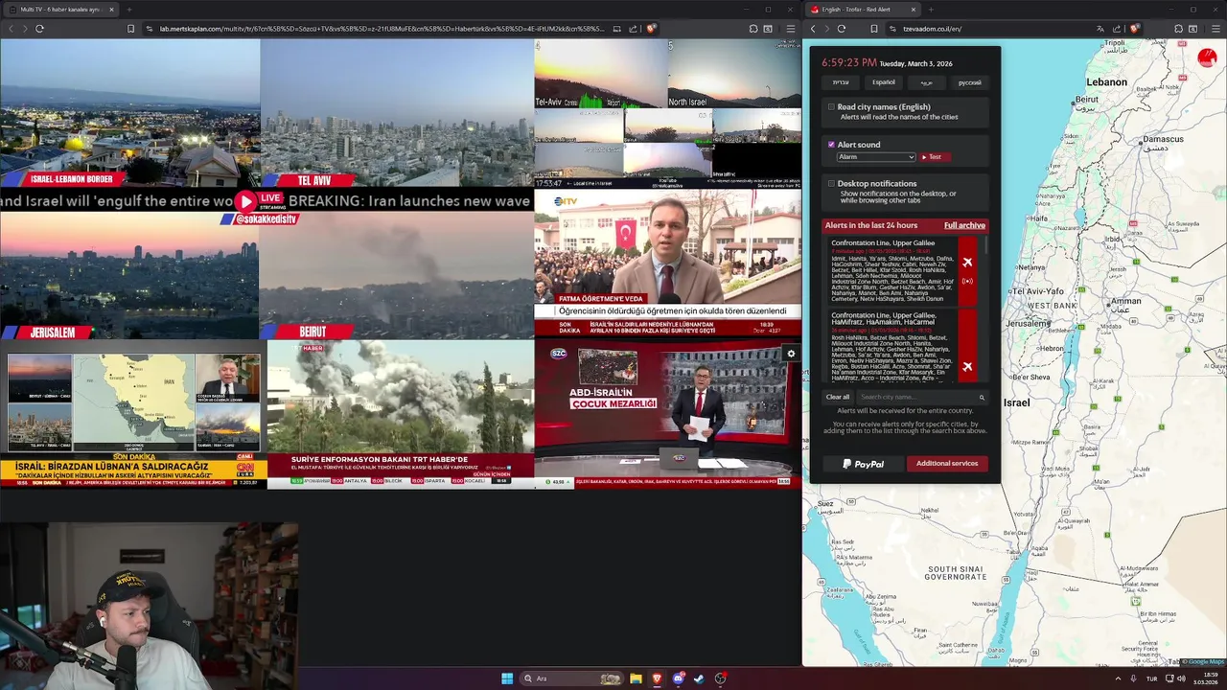Click the NTV news stream video
1227x690 pixels.
[x=668, y=264]
